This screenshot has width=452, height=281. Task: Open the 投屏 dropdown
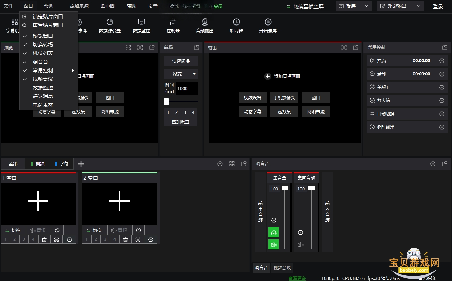coord(354,6)
